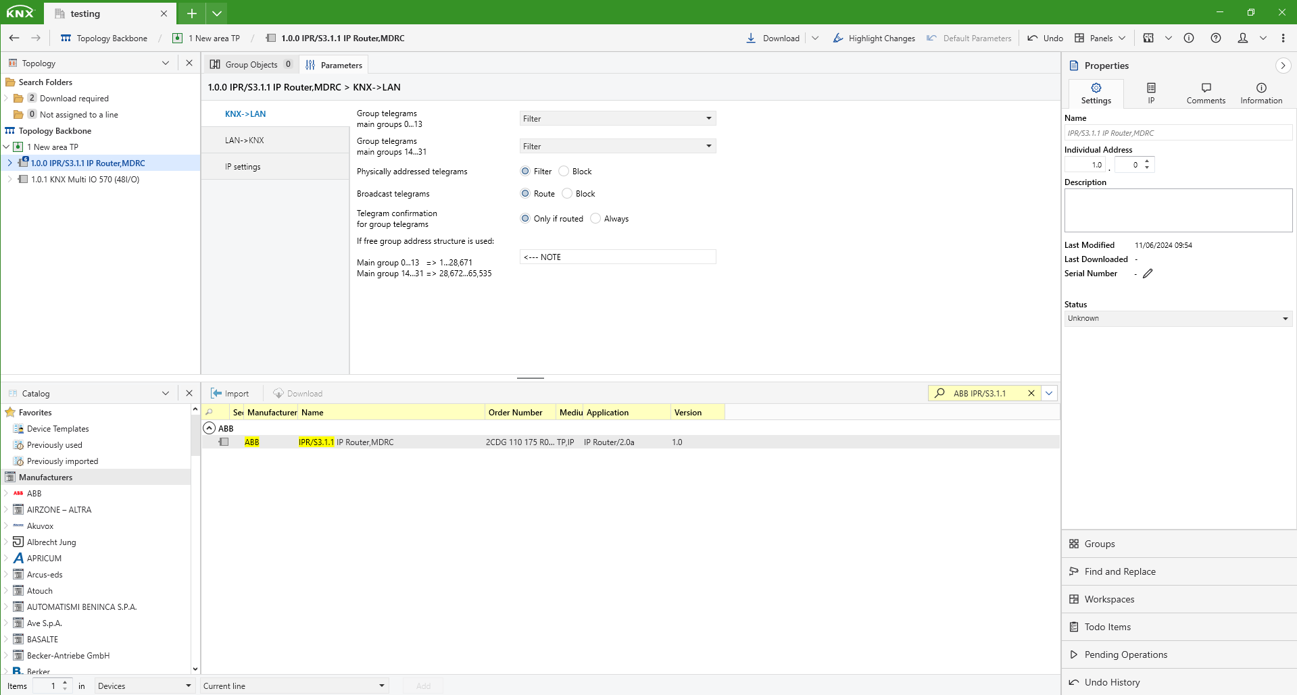The image size is (1297, 695).
Task: Open the Status dropdown in Properties
Action: click(x=1177, y=319)
